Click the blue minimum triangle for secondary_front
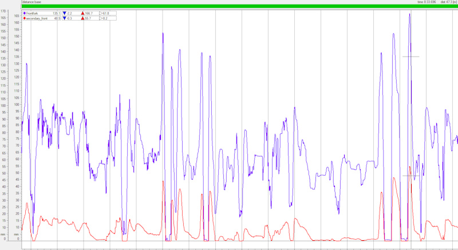Screen dimensions: 458x250 coord(65,18)
